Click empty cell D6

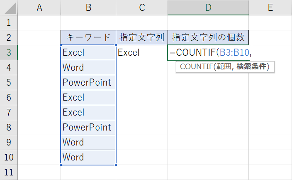pyautogui.click(x=208, y=97)
